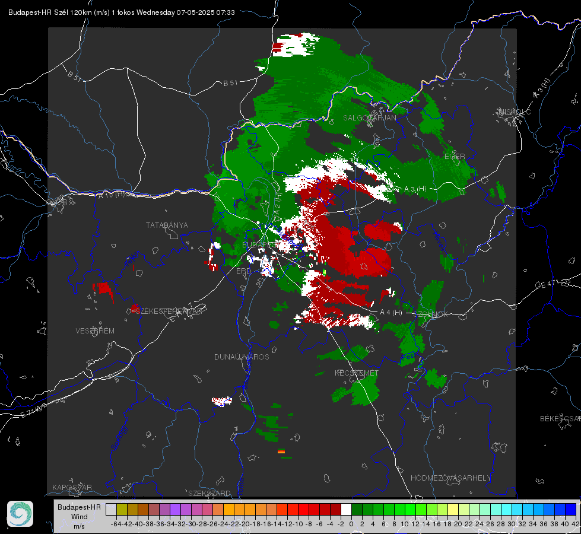
Task: Click the KAPOSVÁR city label
Action: [72, 487]
